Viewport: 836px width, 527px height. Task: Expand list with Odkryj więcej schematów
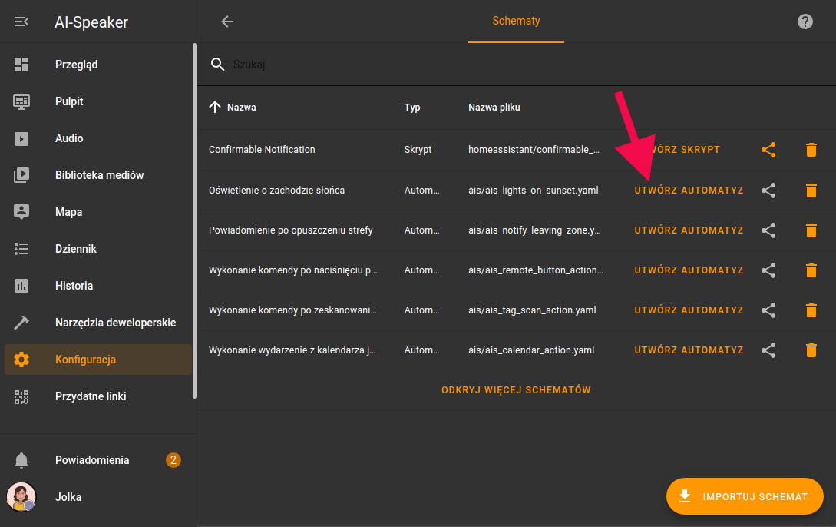click(516, 390)
